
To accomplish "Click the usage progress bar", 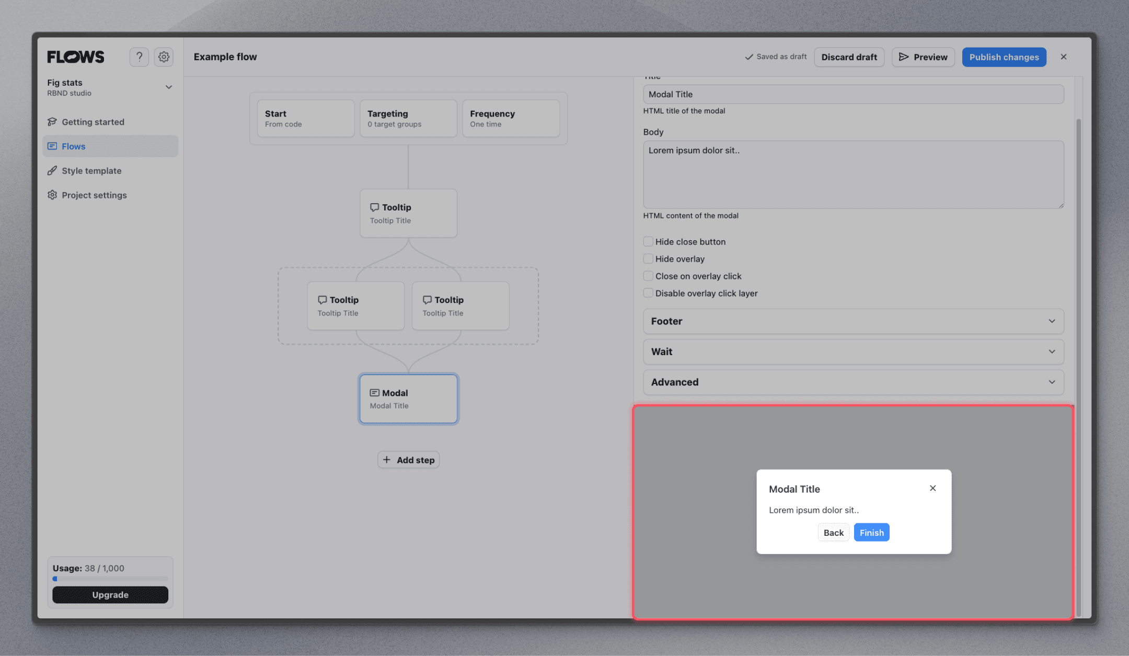I will [110, 579].
